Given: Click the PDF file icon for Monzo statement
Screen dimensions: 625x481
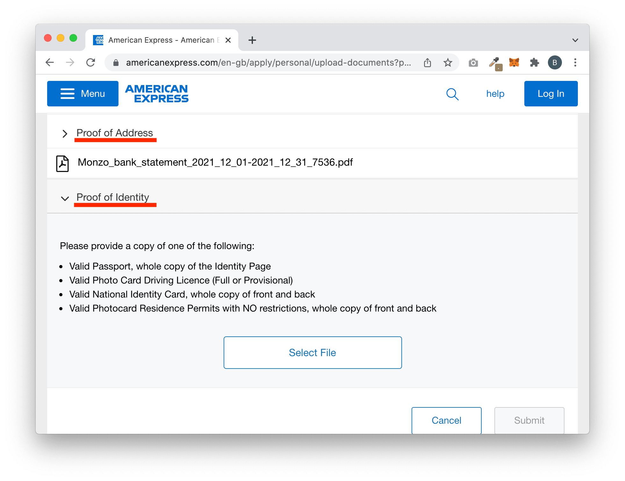Looking at the screenshot, I should [x=62, y=163].
